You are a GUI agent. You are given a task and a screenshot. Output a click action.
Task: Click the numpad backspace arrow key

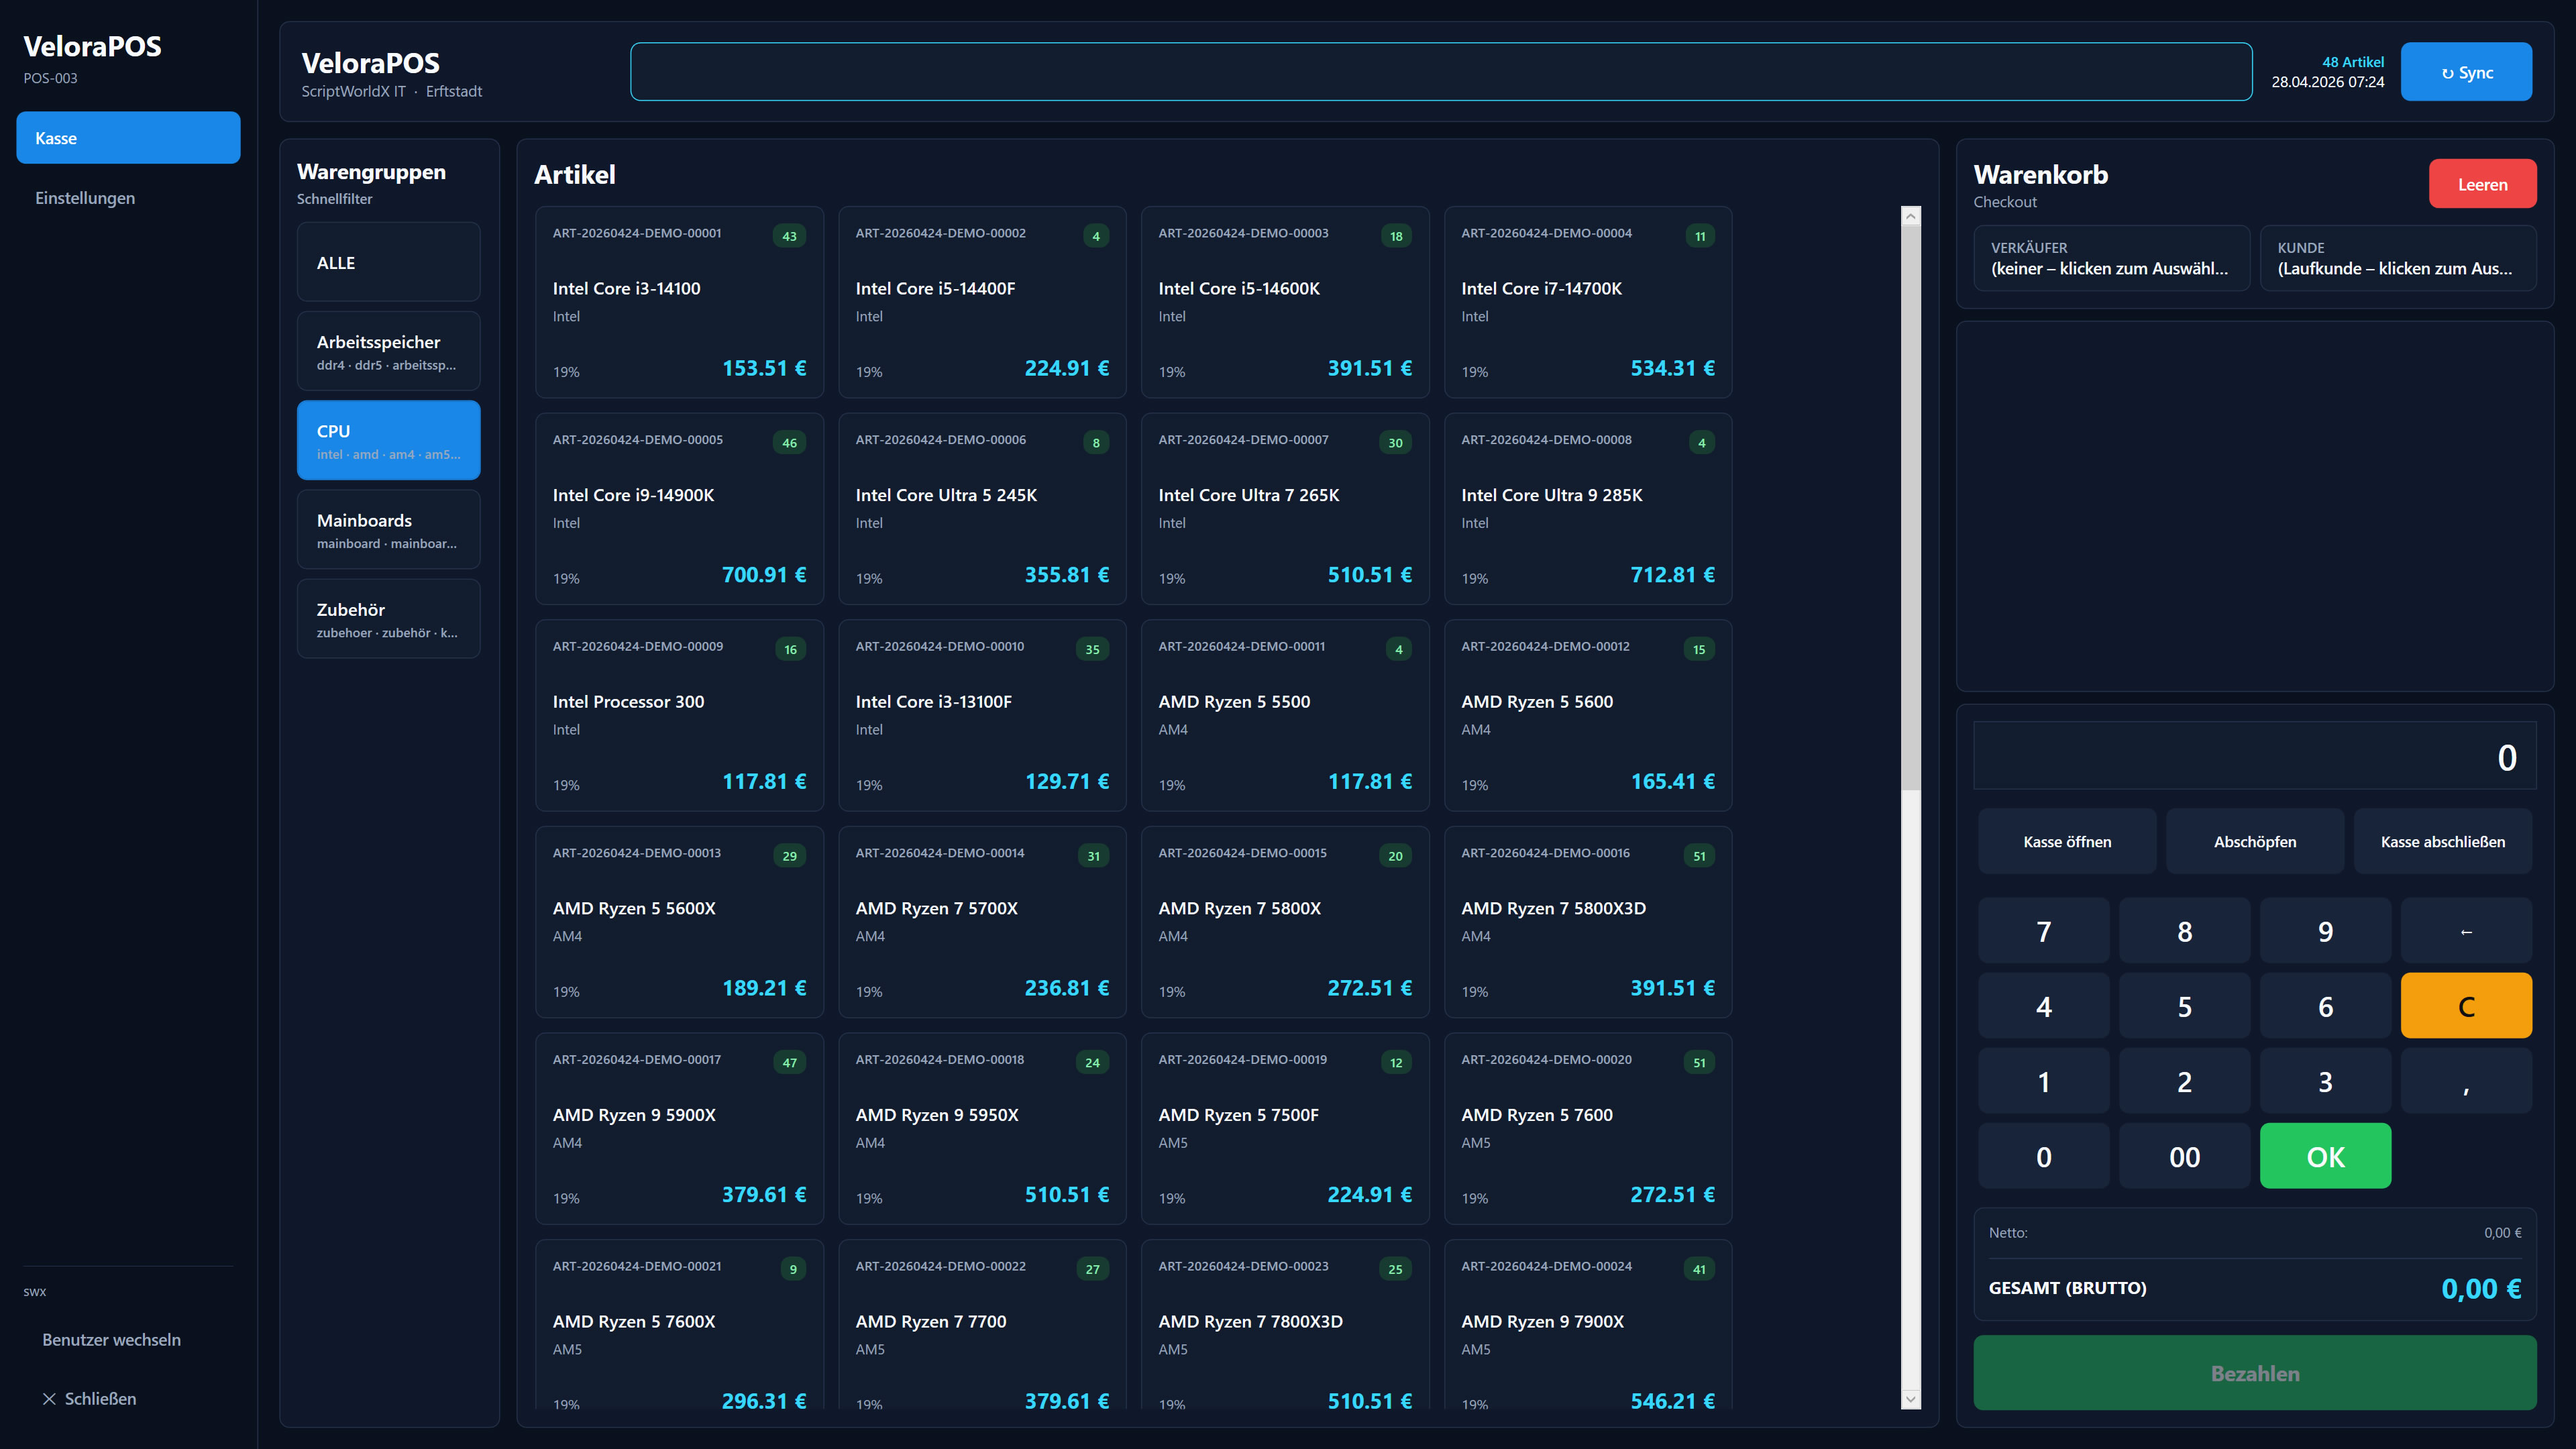tap(2467, 931)
